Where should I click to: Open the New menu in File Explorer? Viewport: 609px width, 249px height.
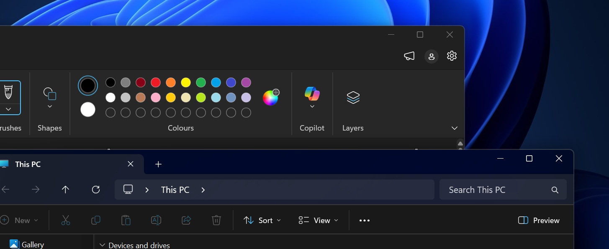point(19,220)
